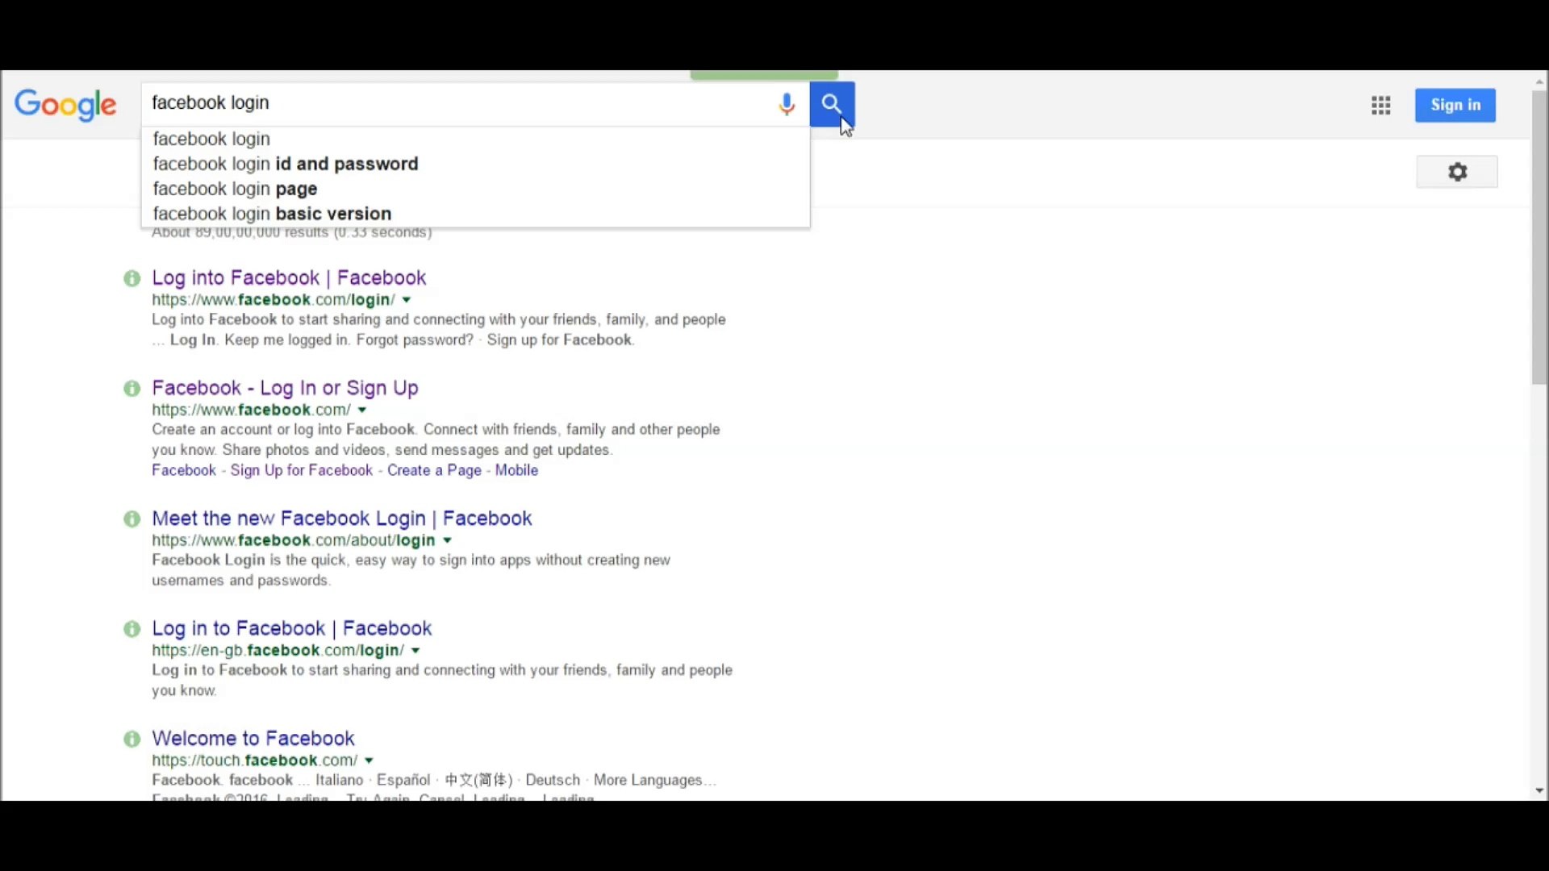This screenshot has height=871, width=1549.
Task: Click the info icon beside Facebook - Log In or Sign Up
Action: tap(132, 389)
